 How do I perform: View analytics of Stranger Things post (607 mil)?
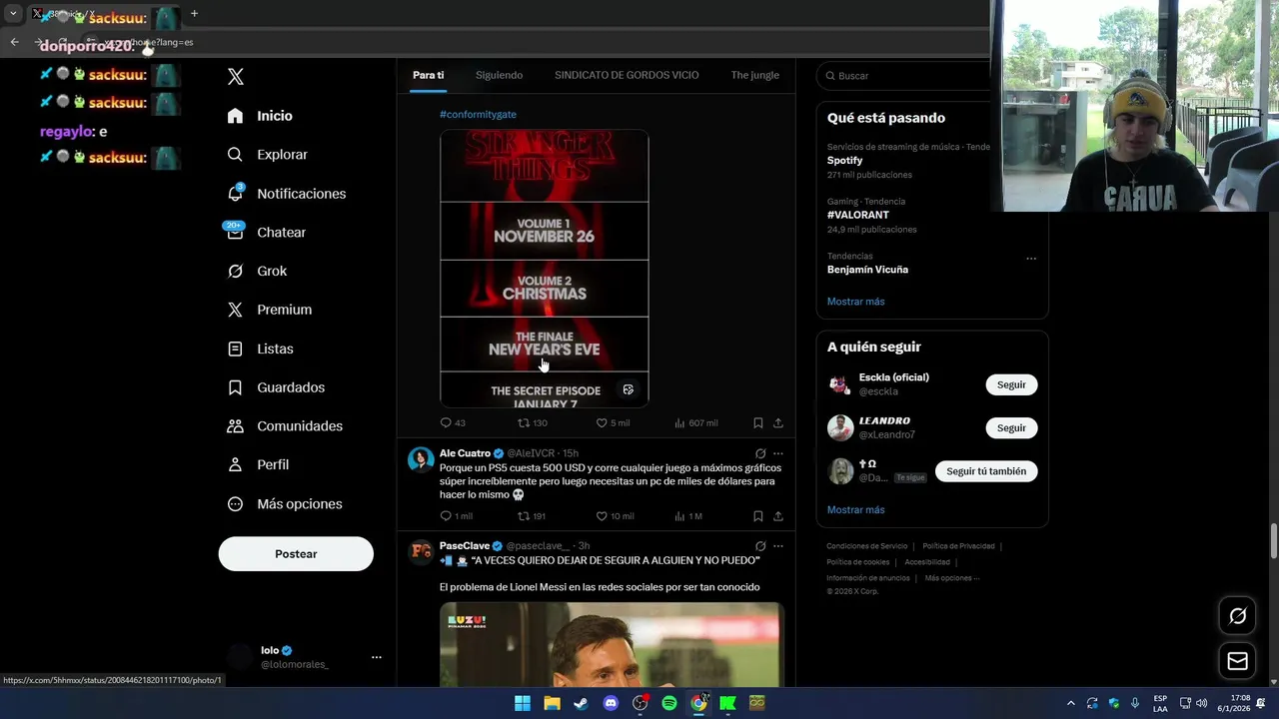pos(695,422)
